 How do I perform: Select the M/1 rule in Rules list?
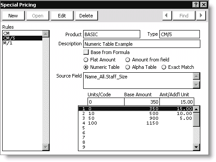[x=23, y=43]
